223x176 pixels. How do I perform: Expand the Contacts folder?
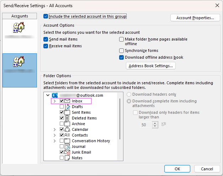pyautogui.click(x=55, y=135)
